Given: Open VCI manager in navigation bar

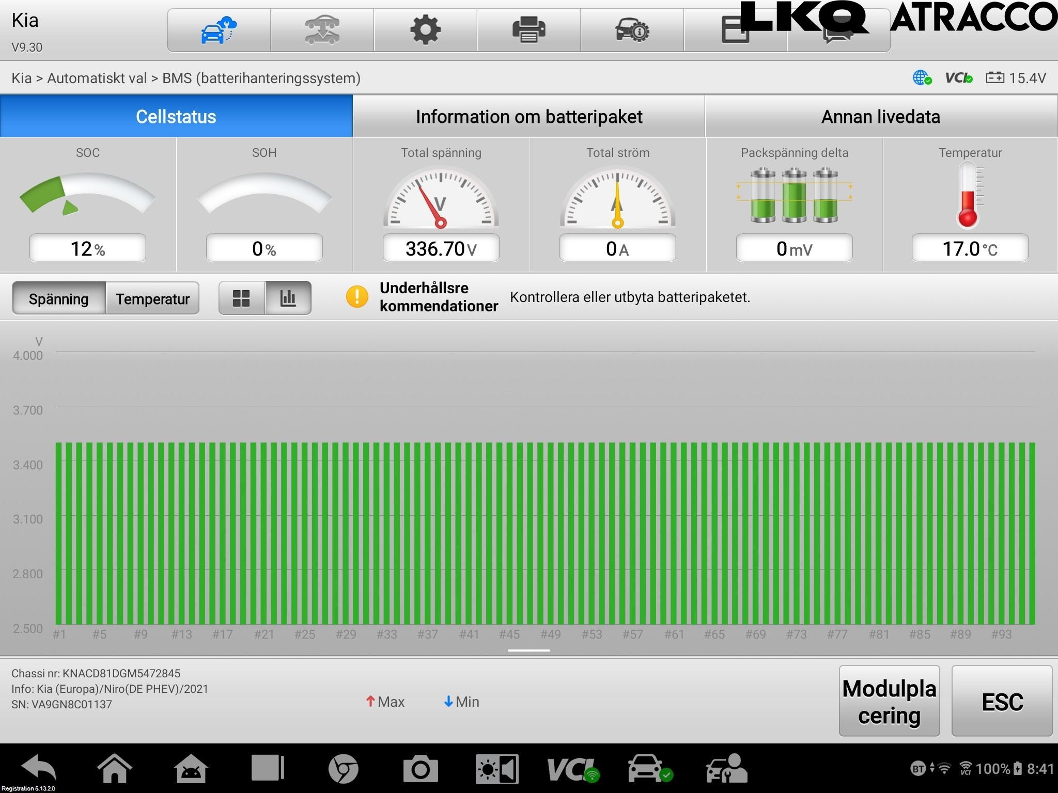Looking at the screenshot, I should click(573, 769).
